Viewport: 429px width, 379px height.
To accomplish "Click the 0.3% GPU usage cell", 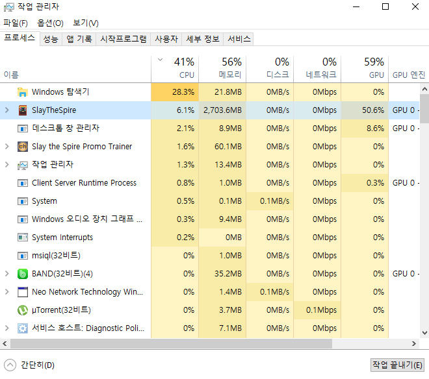I will [x=365, y=183].
